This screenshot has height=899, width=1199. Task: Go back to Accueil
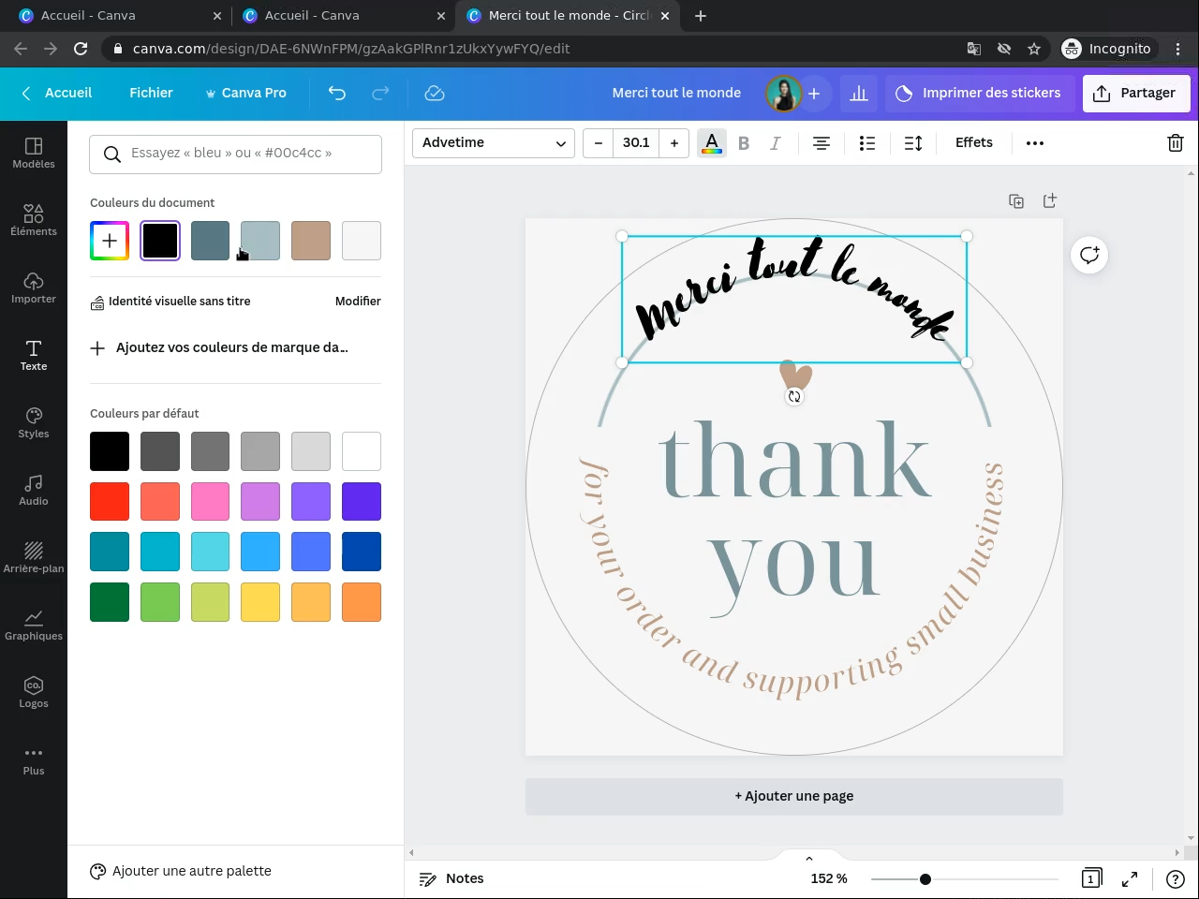57,93
